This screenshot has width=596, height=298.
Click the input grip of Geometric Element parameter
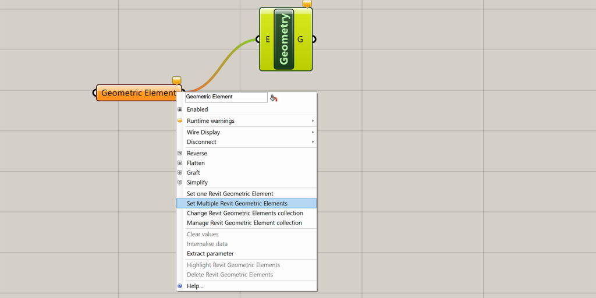(x=95, y=93)
